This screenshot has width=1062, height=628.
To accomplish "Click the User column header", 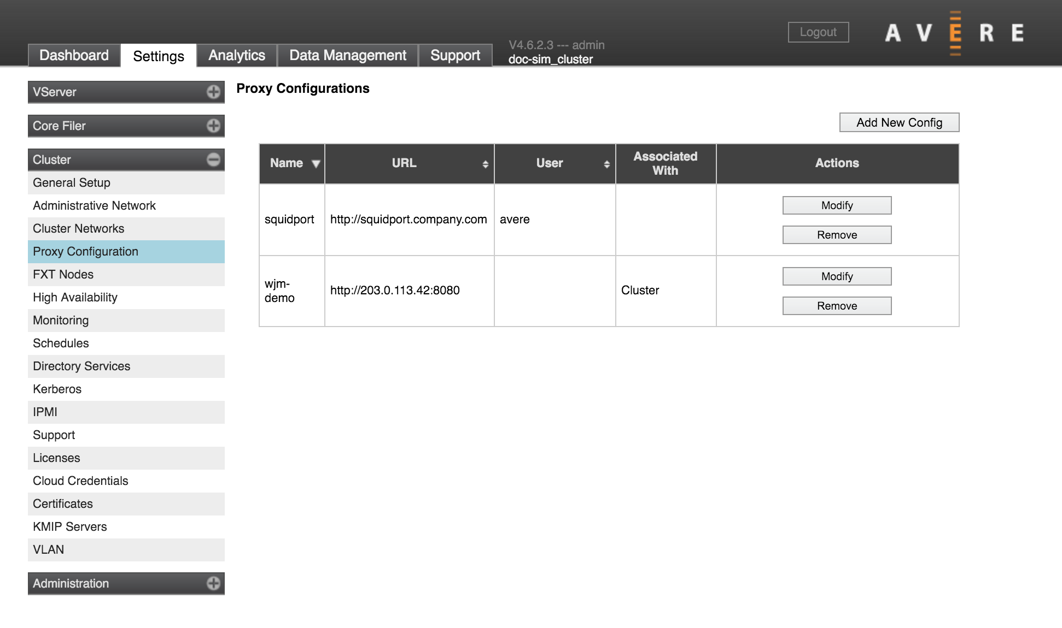I will 555,164.
